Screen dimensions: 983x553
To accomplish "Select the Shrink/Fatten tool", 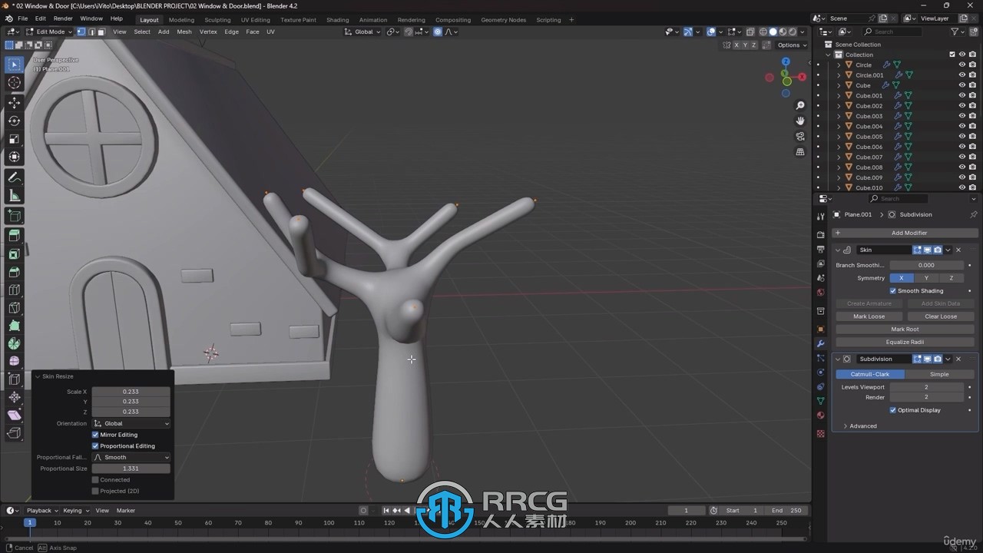I will [x=14, y=397].
